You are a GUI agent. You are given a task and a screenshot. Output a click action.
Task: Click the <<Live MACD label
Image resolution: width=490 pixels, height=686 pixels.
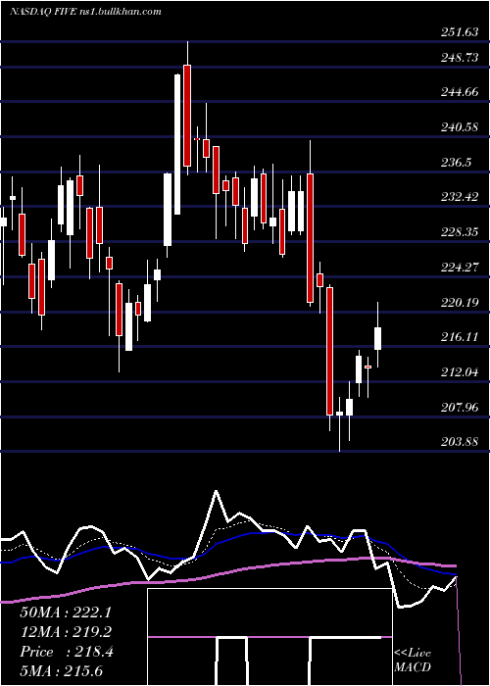click(x=413, y=660)
